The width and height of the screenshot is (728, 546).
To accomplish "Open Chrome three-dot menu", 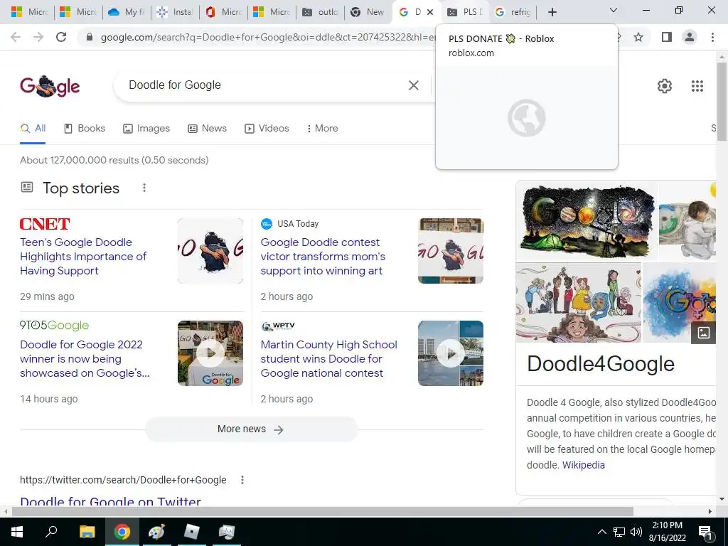I will [x=712, y=37].
